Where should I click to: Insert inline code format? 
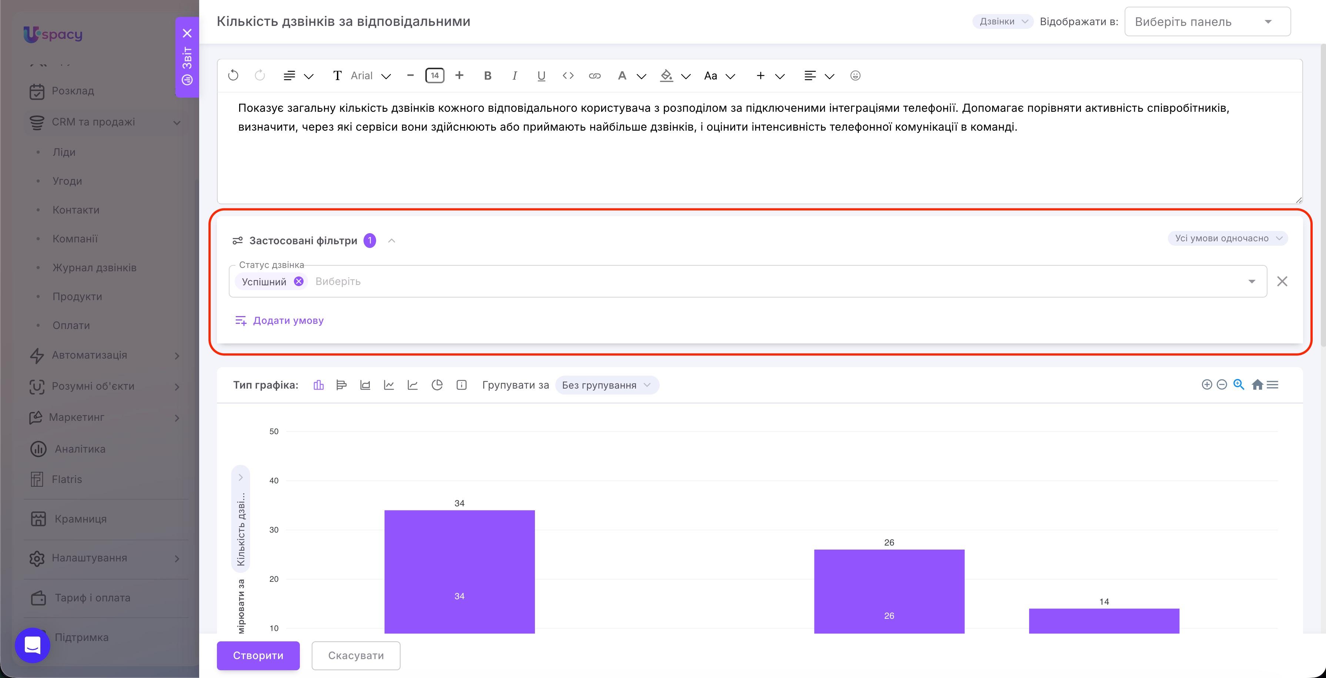point(568,75)
